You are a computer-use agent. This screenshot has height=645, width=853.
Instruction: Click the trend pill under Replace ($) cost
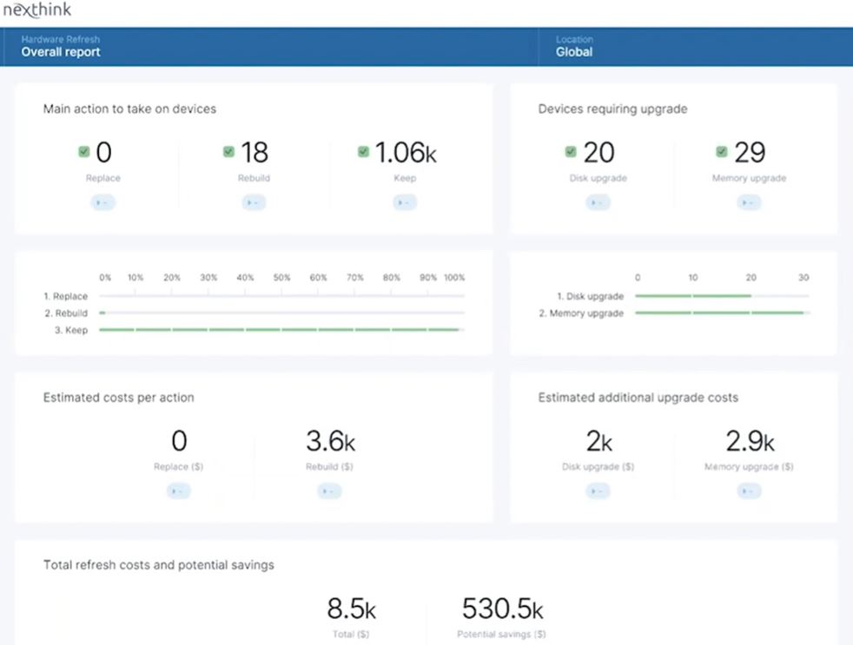point(179,491)
